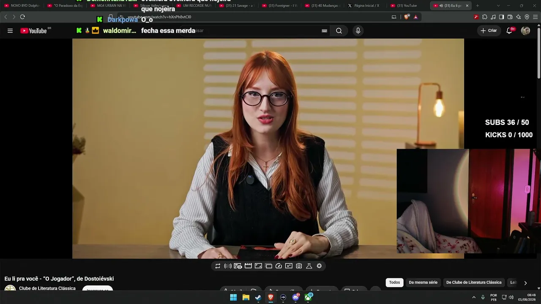Expand more filter chips with right arrow
The image size is (541, 304).
(x=525, y=283)
